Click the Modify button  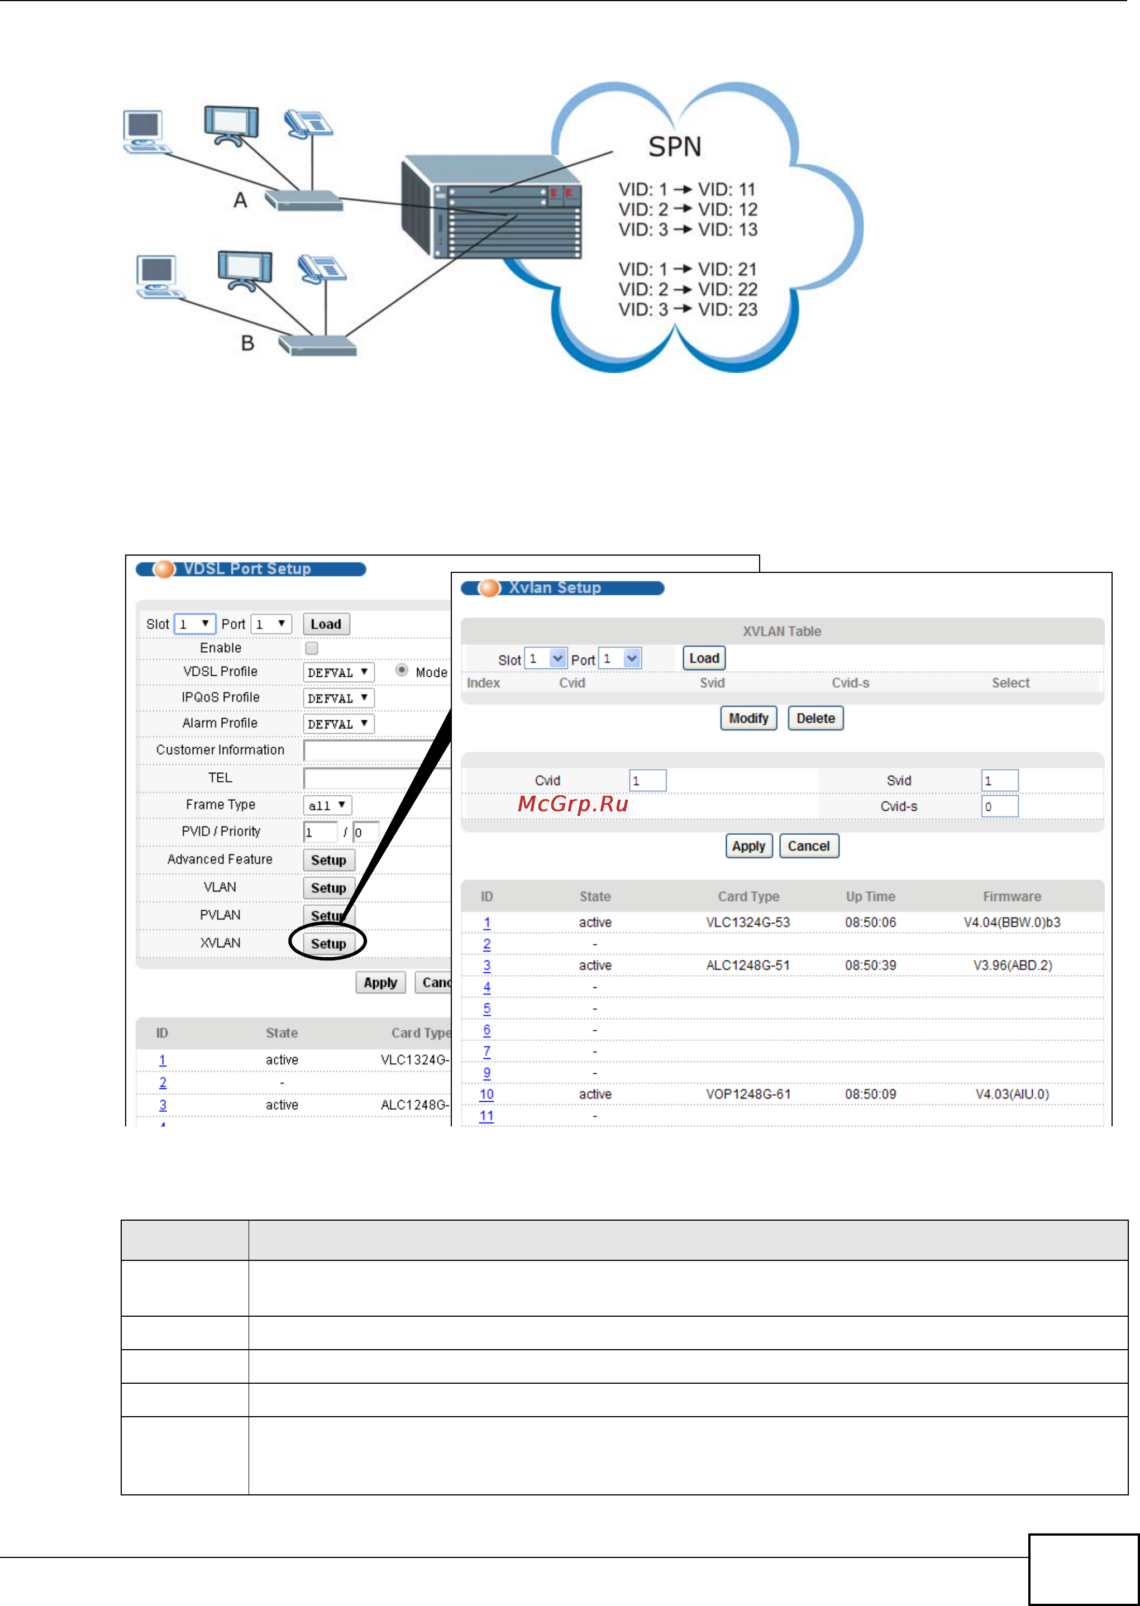747,718
